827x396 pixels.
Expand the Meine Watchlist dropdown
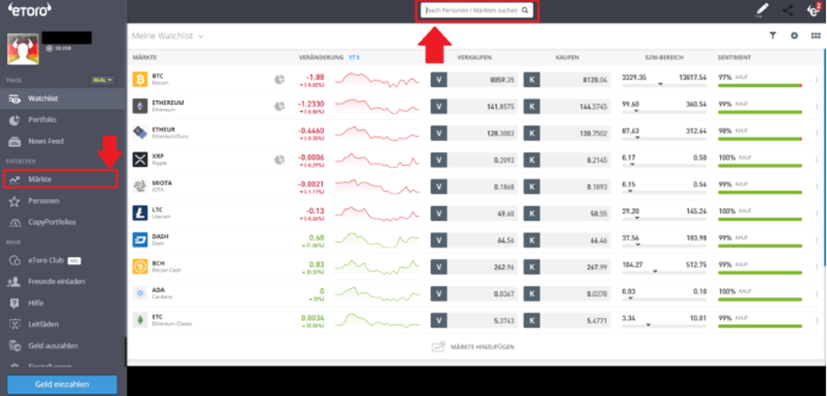click(x=201, y=36)
